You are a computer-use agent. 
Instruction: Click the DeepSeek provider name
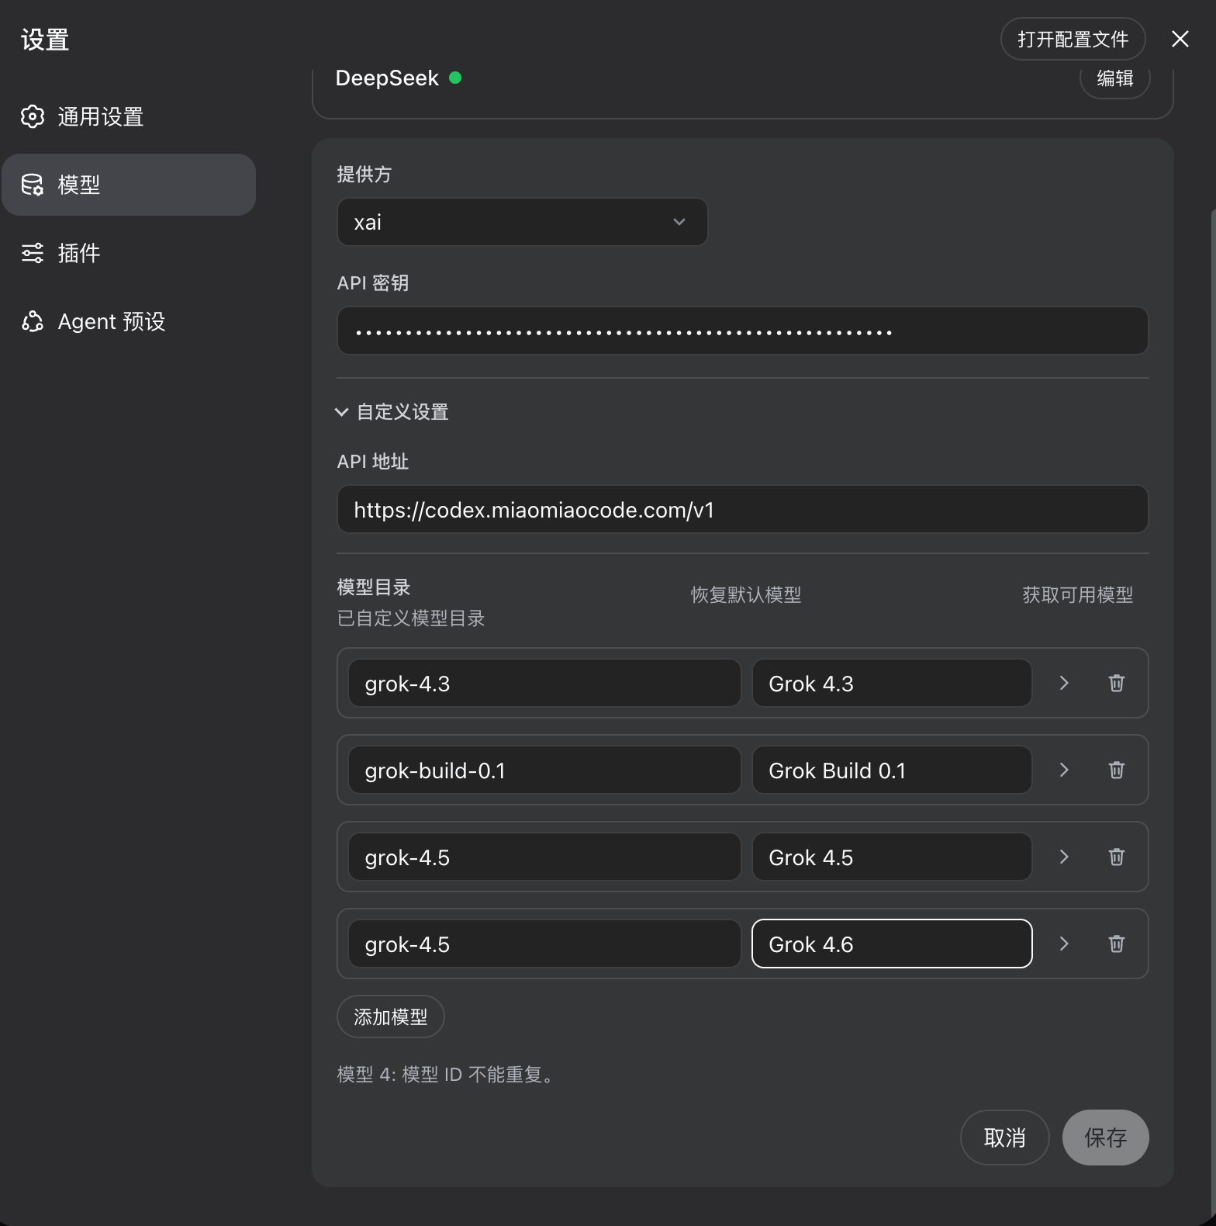pyautogui.click(x=387, y=78)
